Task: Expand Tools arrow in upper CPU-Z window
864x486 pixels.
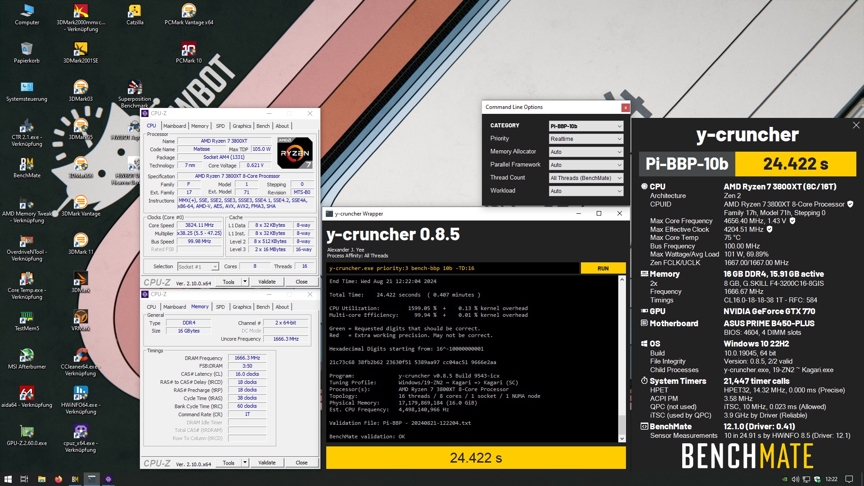Action: [x=245, y=282]
